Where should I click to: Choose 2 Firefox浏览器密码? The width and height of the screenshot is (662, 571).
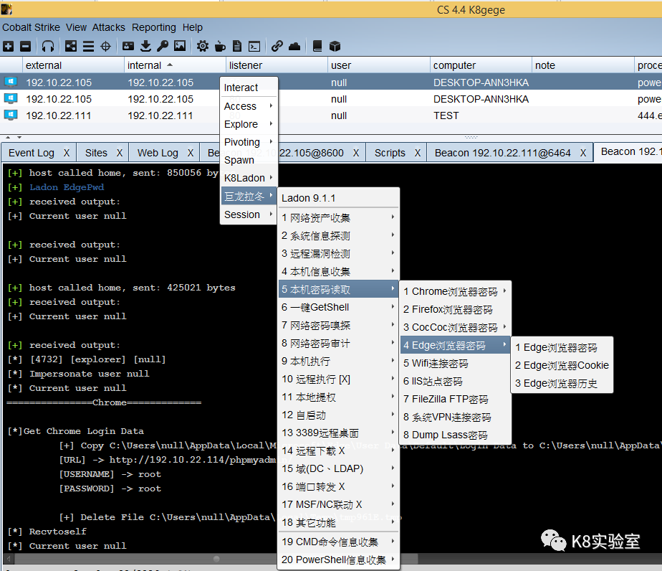pyautogui.click(x=455, y=309)
